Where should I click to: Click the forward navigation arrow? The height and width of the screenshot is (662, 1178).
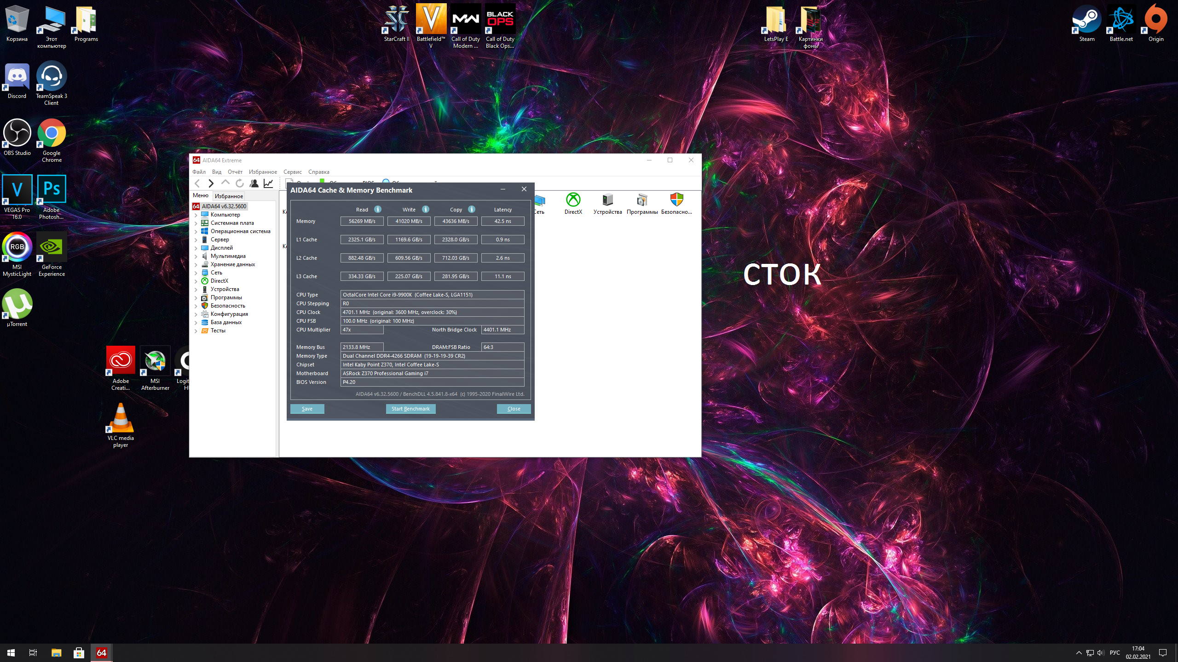click(211, 183)
